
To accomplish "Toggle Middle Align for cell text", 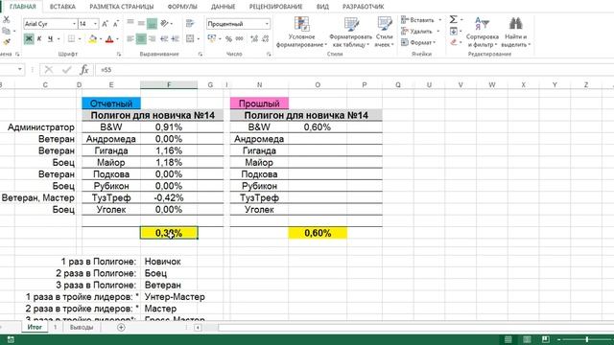I will (x=141, y=23).
